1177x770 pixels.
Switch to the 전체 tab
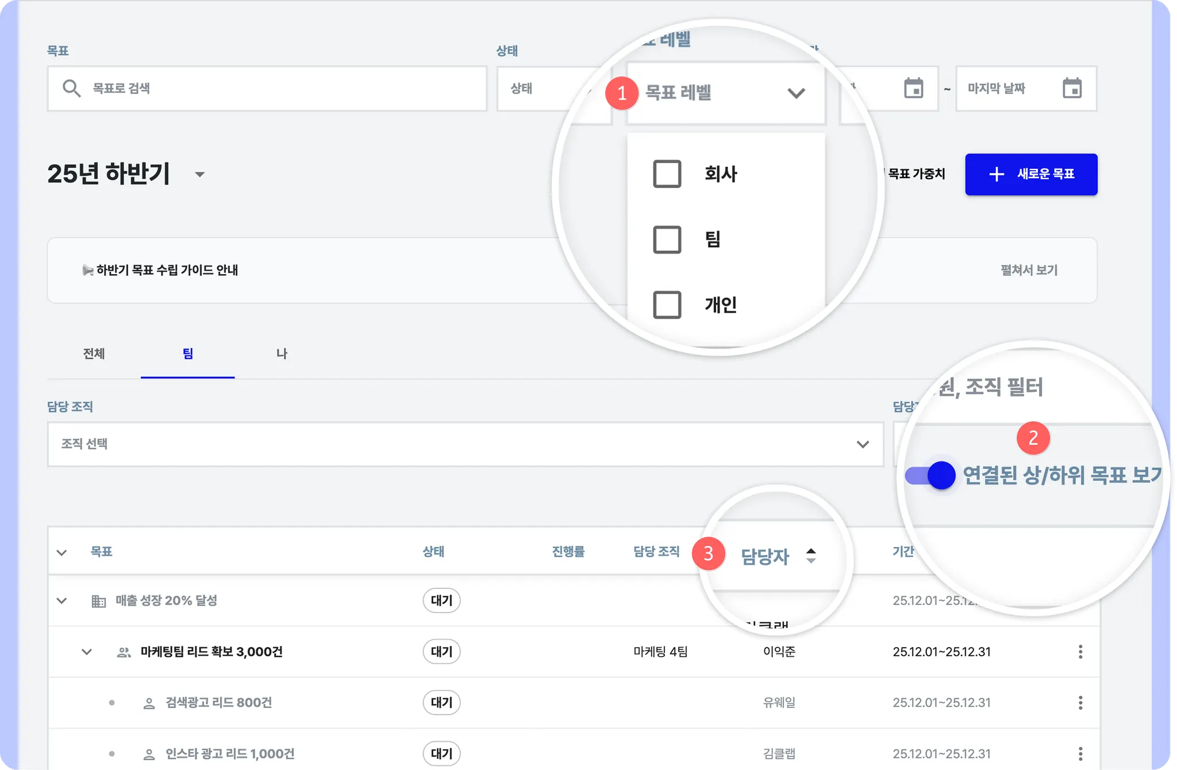[94, 353]
